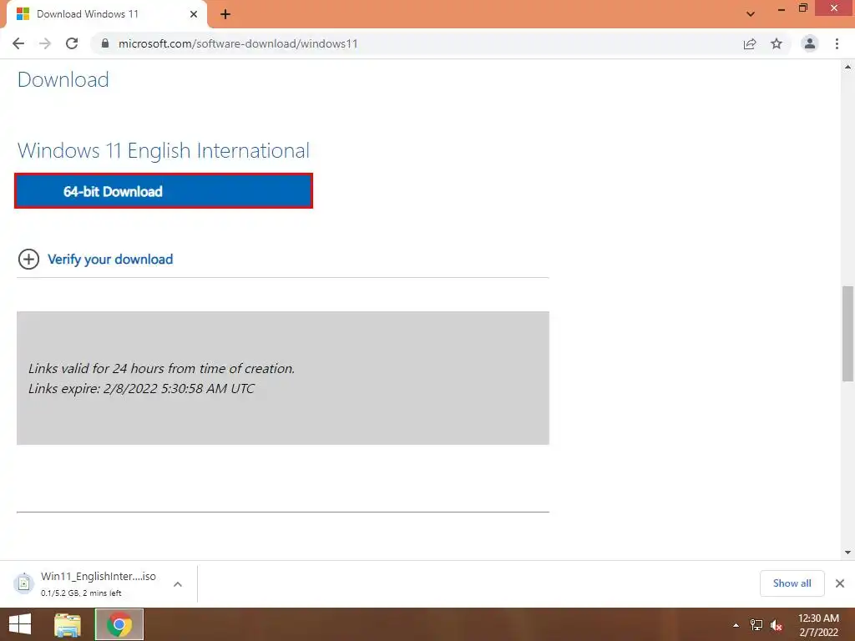This screenshot has height=641, width=855.
Task: Click the Chrome taskbar icon
Action: pyautogui.click(x=119, y=624)
